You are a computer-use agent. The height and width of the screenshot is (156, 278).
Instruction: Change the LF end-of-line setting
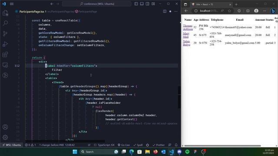pyautogui.click(x=89, y=145)
